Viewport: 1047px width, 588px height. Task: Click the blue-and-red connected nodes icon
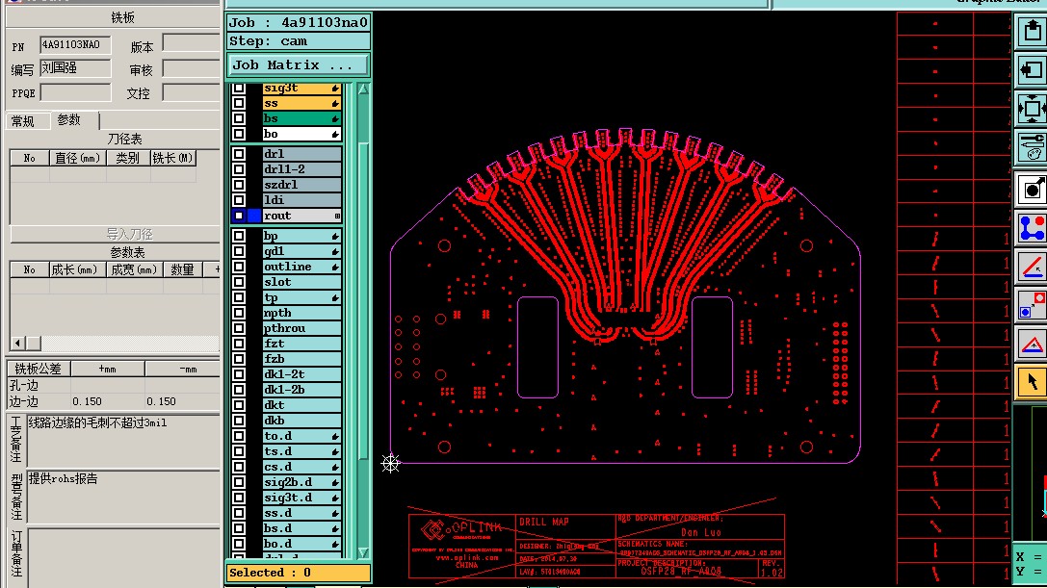click(1032, 228)
